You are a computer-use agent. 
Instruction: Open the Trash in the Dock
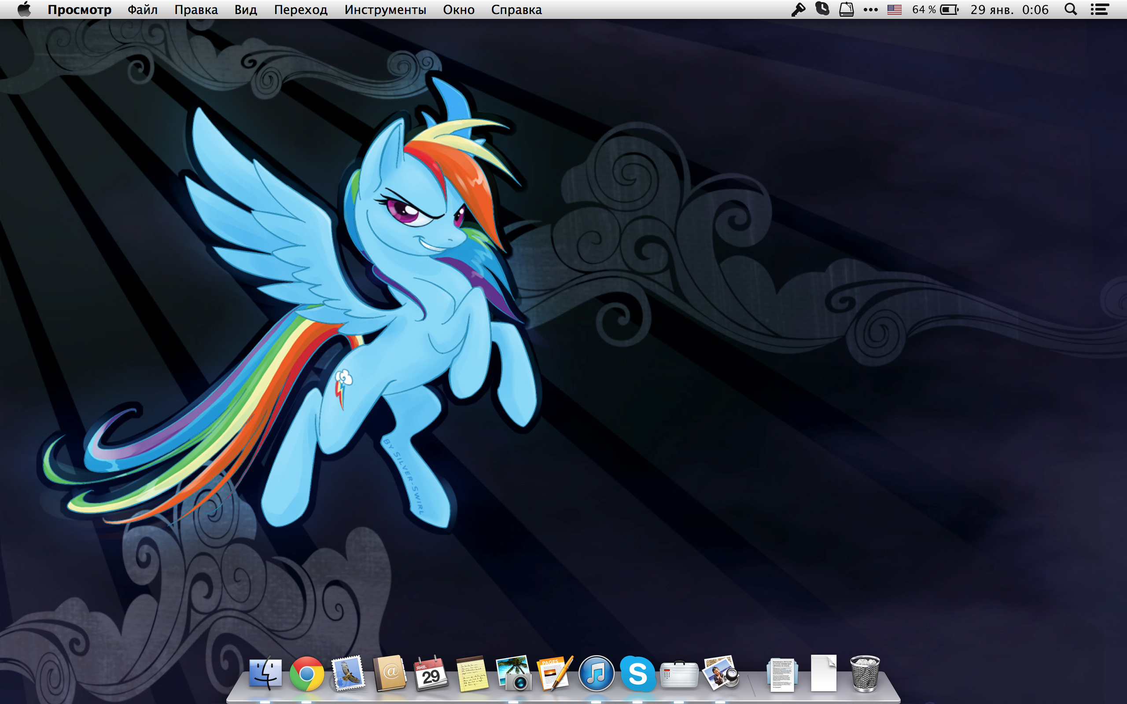tap(865, 674)
